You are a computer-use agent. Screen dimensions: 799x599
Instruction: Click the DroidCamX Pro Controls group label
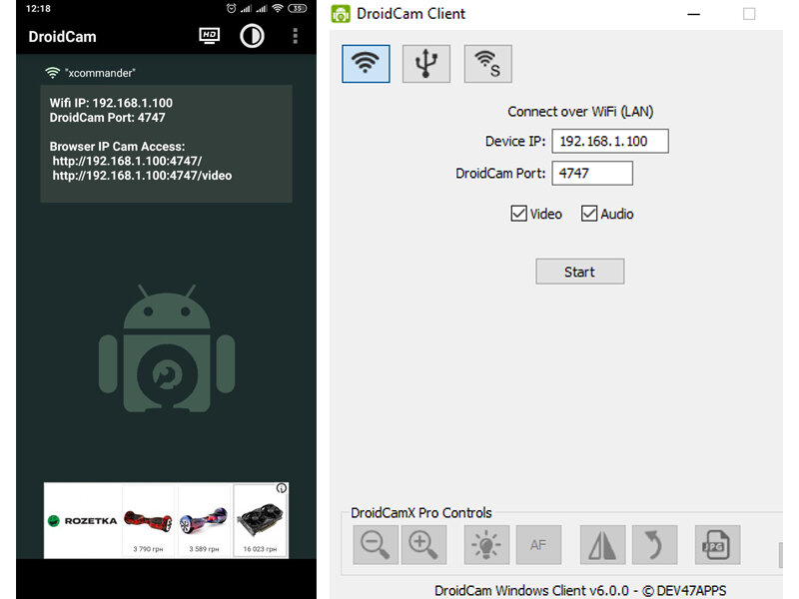[421, 513]
